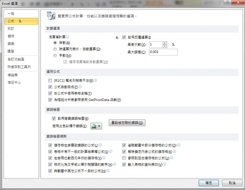
Task: Open the 語言 category
Action: pyautogui.click(x=21, y=44)
